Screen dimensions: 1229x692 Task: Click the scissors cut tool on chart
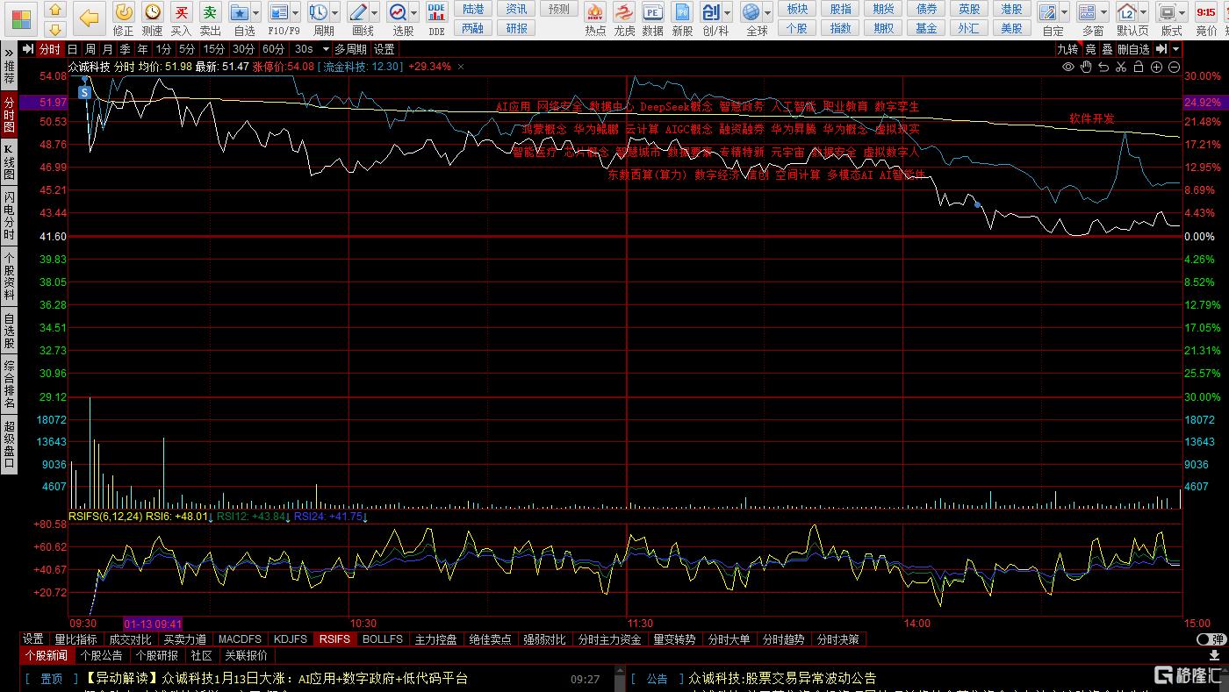pyautogui.click(x=1121, y=67)
